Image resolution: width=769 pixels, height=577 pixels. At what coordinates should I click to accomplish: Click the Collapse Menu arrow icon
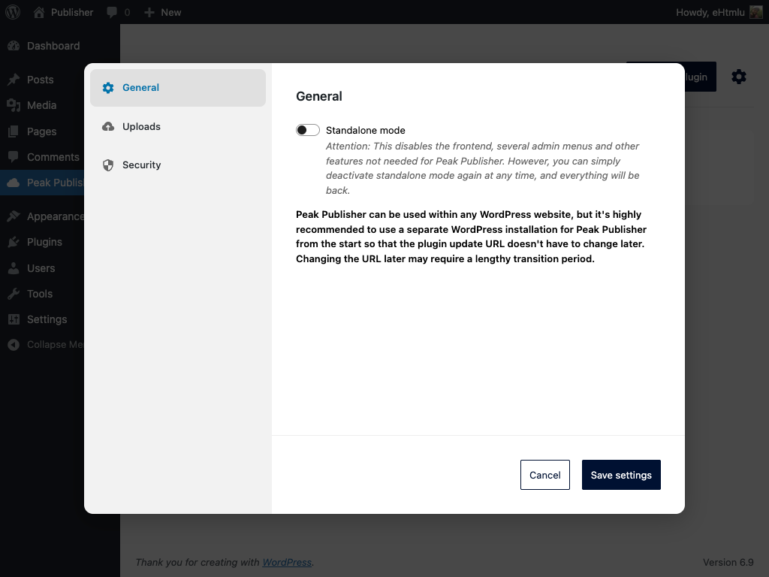tap(14, 344)
